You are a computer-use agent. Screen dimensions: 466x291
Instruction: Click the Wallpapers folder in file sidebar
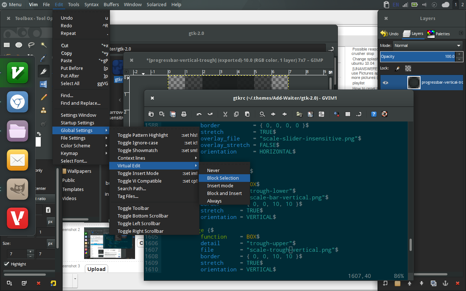[x=77, y=171]
